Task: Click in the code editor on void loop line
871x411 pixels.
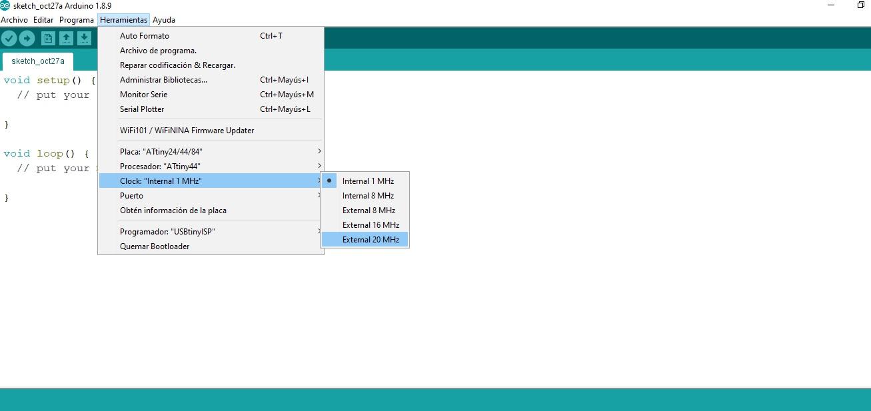Action: point(45,154)
